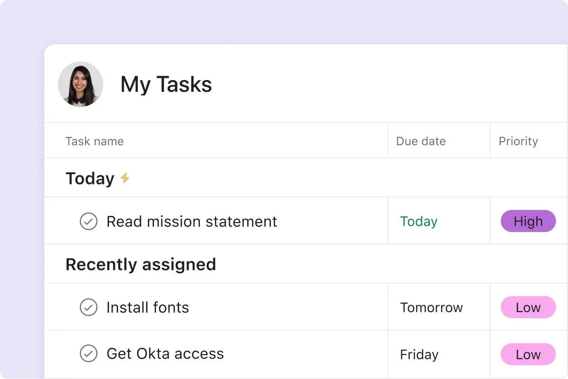Click the Tomorrow due date for Install fonts
The height and width of the screenshot is (379, 568).
pos(431,307)
